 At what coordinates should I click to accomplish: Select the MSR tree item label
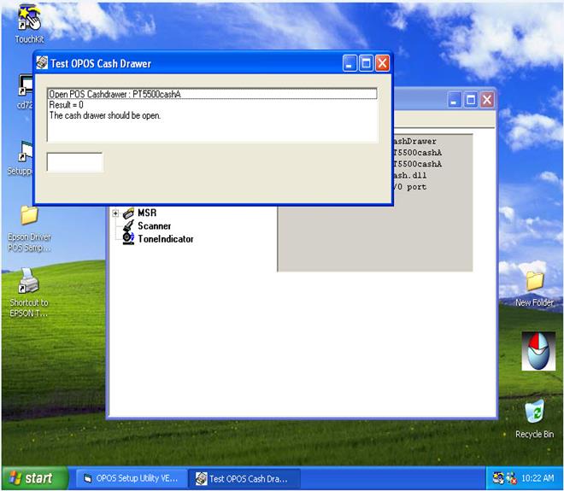point(147,213)
